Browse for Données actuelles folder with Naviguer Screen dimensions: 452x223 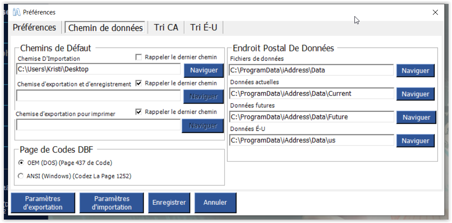coord(415,94)
